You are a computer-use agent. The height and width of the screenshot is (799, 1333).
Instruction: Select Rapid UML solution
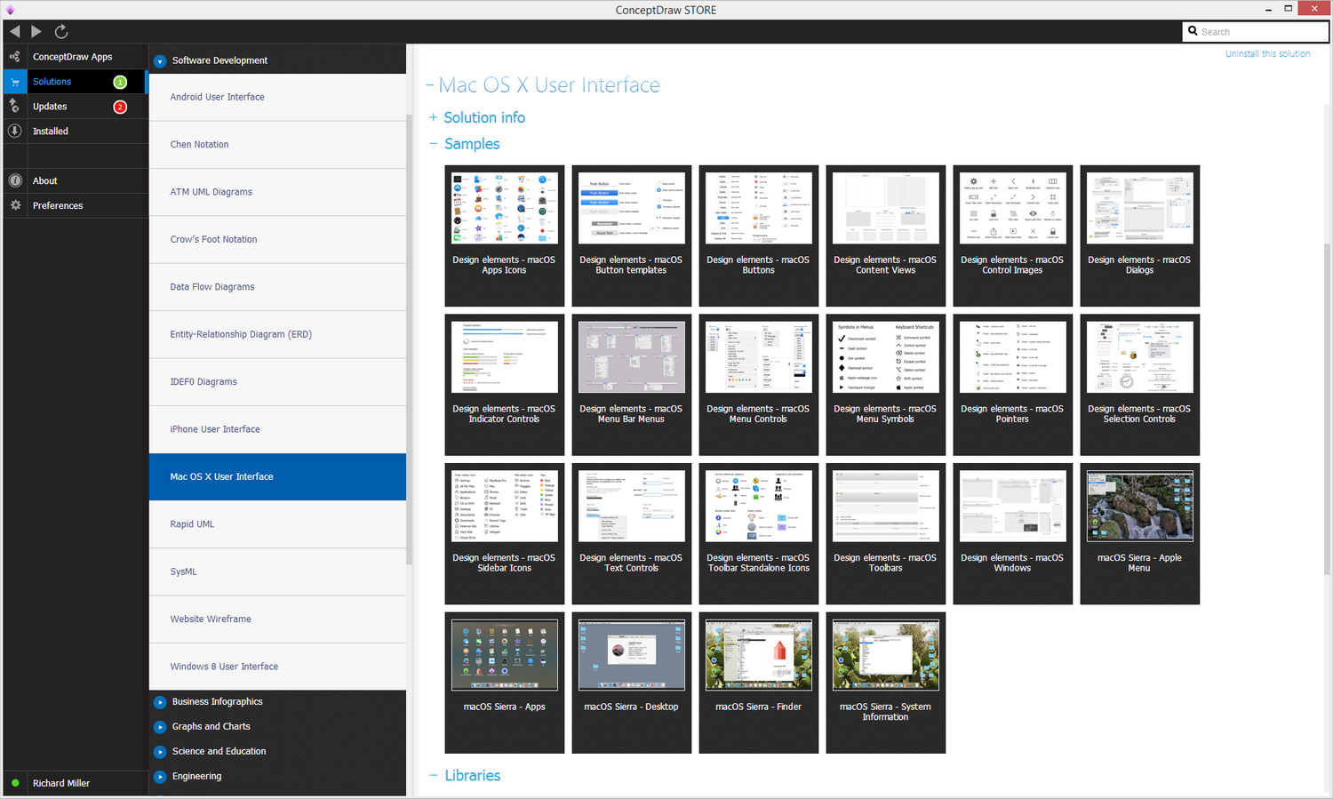[277, 524]
